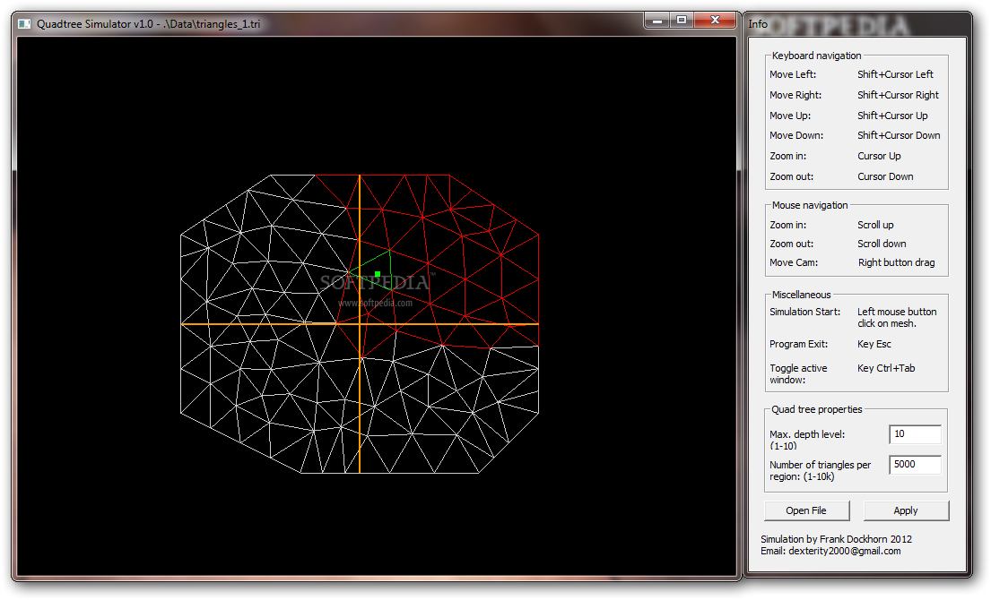Screen dimensions: 991x600
Task: Click the 'Right button drag' text
Action: [x=896, y=263]
